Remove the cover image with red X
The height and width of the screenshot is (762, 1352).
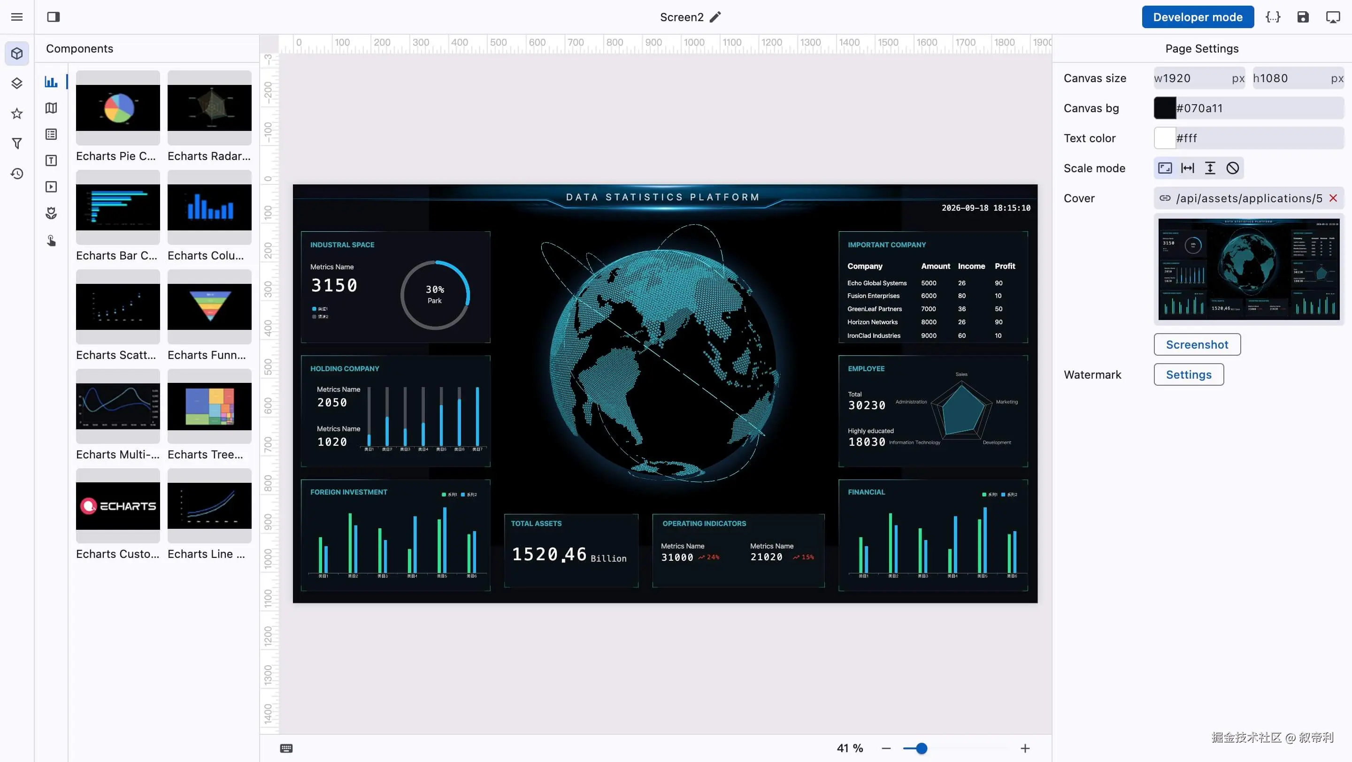point(1333,198)
